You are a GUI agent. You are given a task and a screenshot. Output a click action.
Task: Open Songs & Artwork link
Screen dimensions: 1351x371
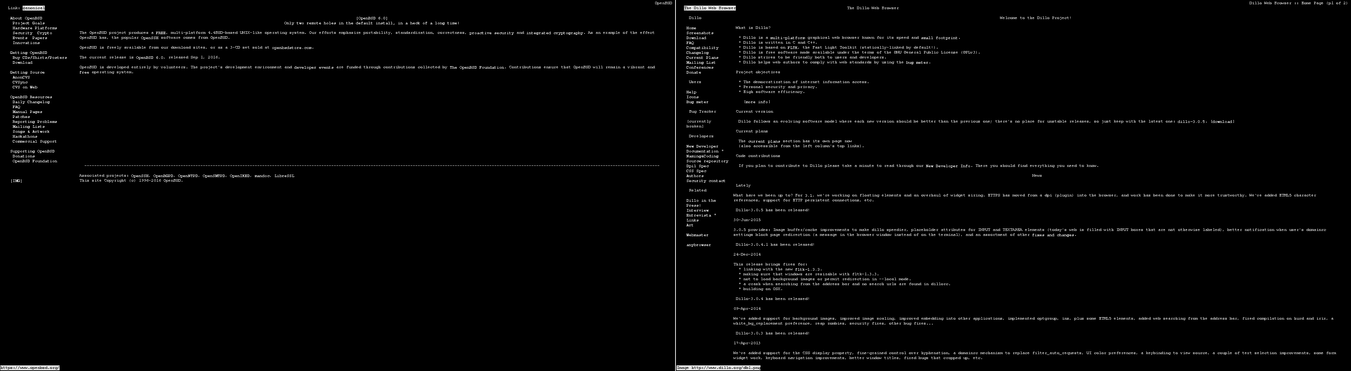(31, 131)
